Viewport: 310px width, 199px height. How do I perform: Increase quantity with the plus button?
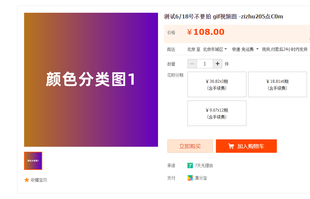218,64
